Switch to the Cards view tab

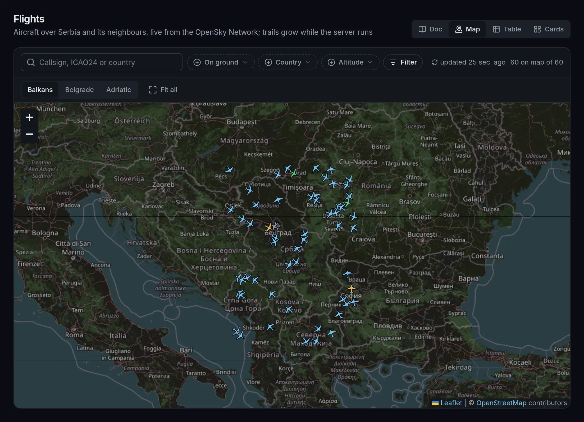[x=549, y=29]
